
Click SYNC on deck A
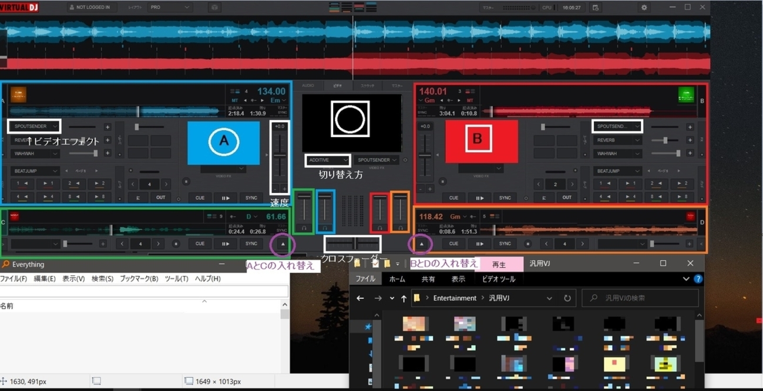(x=251, y=198)
